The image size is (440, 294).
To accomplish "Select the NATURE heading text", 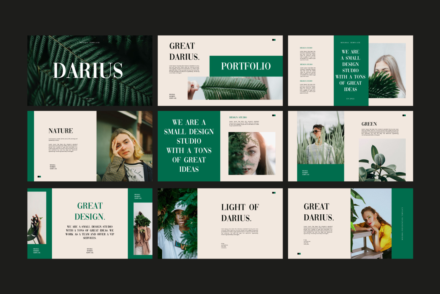I will [61, 131].
